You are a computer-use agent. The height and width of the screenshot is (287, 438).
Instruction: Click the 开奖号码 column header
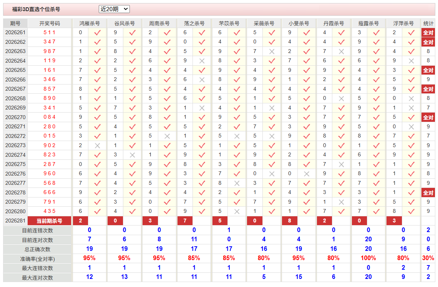50,23
